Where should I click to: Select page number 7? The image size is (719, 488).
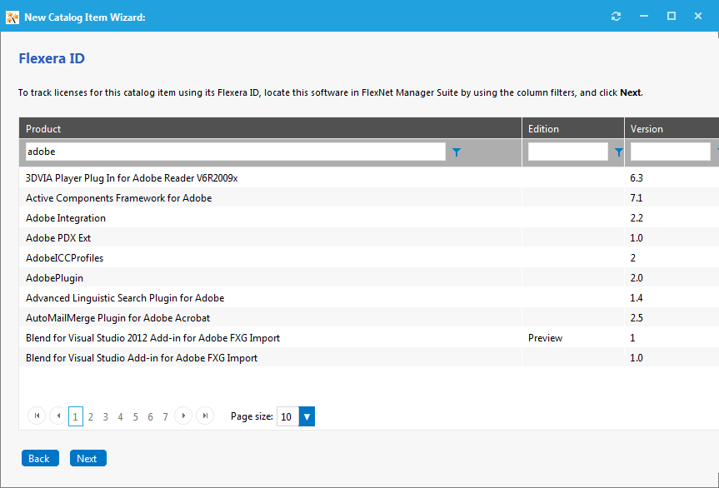pos(165,416)
